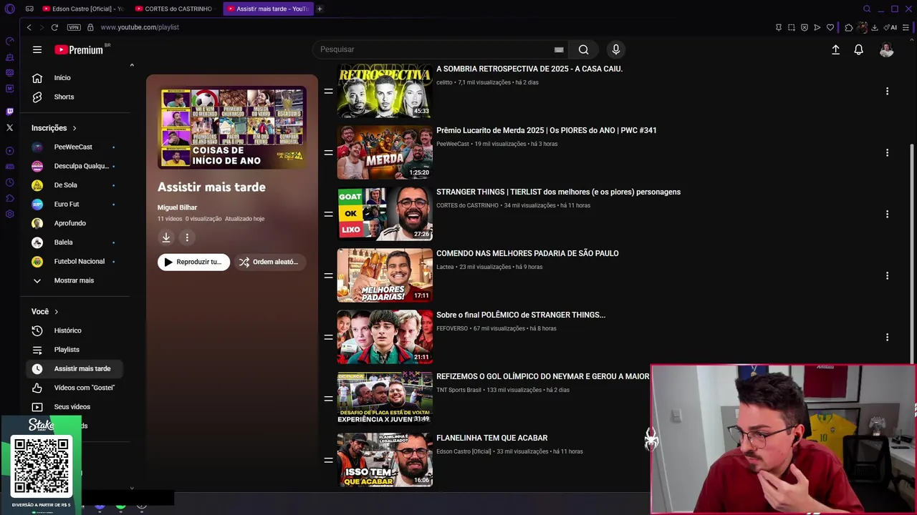Toggle the VPN badge in address bar
This screenshot has height=515, width=917.
pos(74,27)
